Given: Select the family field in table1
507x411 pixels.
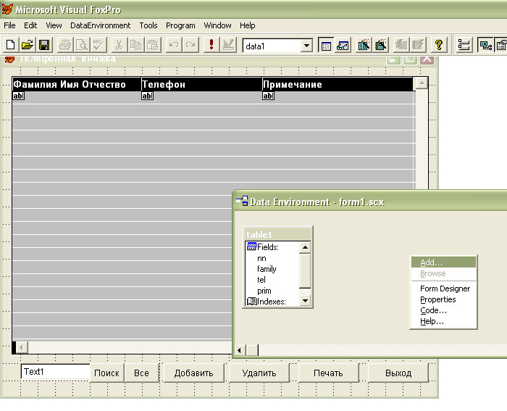Looking at the screenshot, I should (267, 269).
